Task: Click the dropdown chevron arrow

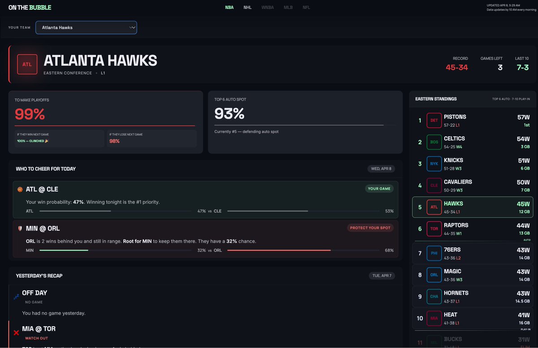Action: (132, 27)
